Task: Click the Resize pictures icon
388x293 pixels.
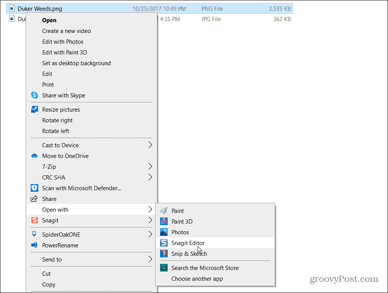Action: (34, 109)
